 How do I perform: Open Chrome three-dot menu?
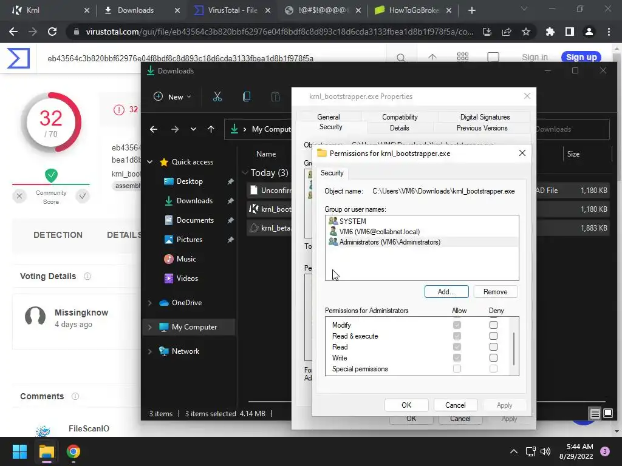[609, 32]
